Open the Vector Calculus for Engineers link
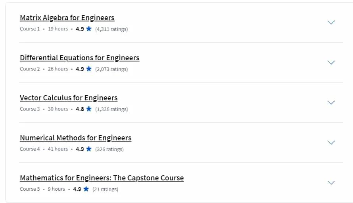This screenshot has height=203, width=353. click(69, 98)
